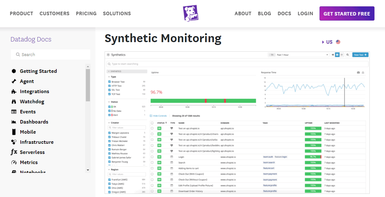Image resolution: width=385 pixels, height=197 pixels.
Task: Click heartbeat icon of 'Test on api.shopist.io' row
Action: click(x=172, y=128)
